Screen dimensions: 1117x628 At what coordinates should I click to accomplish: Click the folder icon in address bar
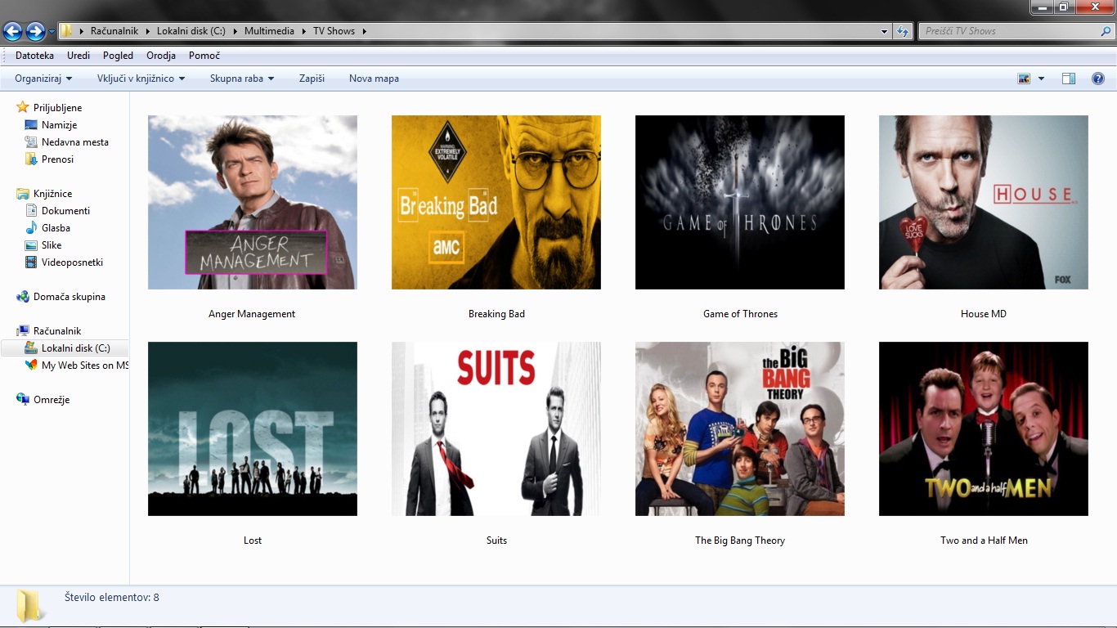point(66,31)
